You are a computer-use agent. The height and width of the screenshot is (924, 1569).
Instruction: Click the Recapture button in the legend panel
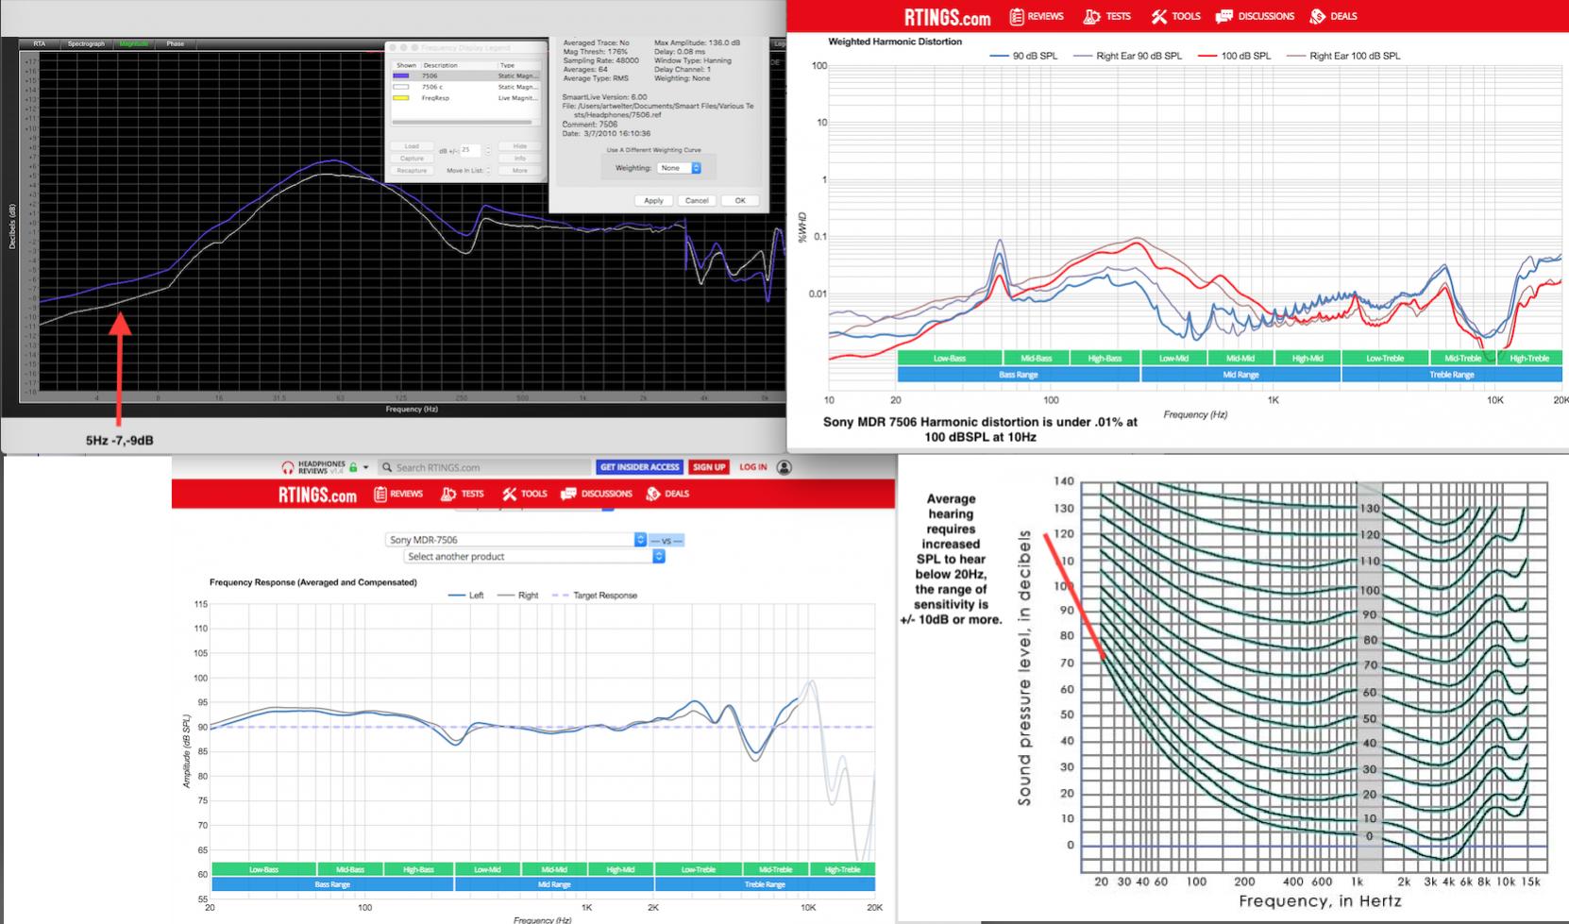tap(412, 171)
